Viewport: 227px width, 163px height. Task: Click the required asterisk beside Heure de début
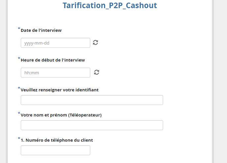click(x=19, y=59)
